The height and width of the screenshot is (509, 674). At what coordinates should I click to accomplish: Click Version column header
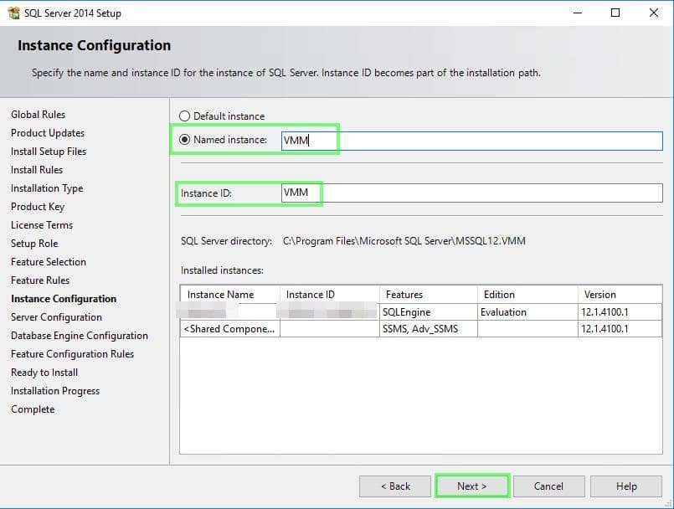coord(620,295)
